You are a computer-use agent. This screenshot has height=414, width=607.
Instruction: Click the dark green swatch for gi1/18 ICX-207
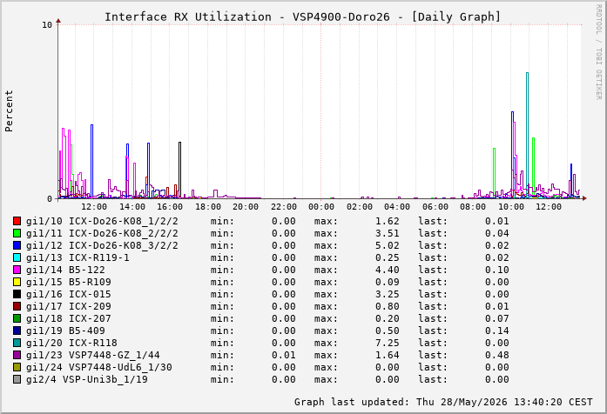click(17, 318)
